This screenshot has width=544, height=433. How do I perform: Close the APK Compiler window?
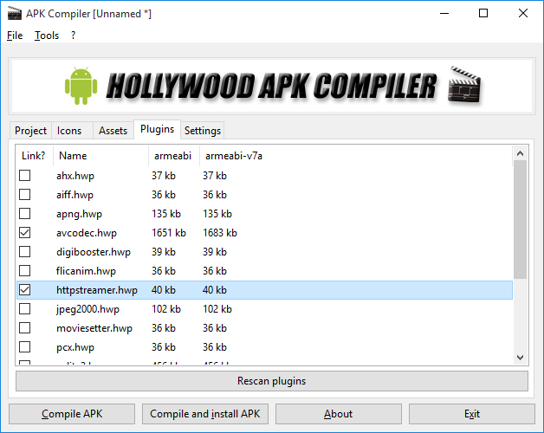point(523,13)
